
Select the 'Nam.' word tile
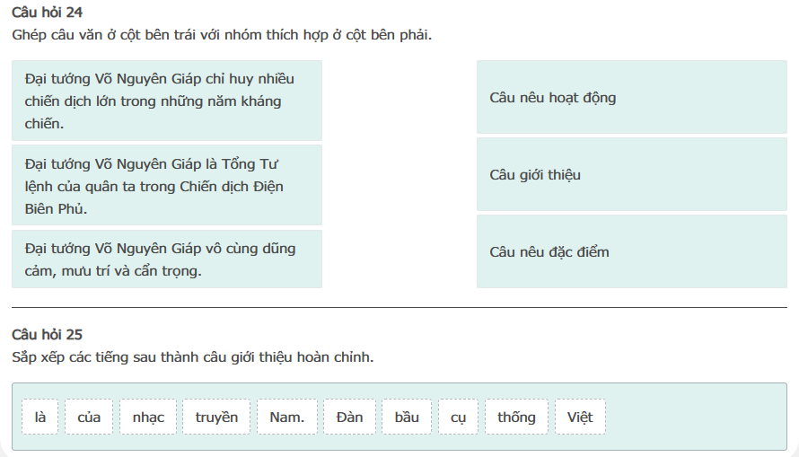287,417
